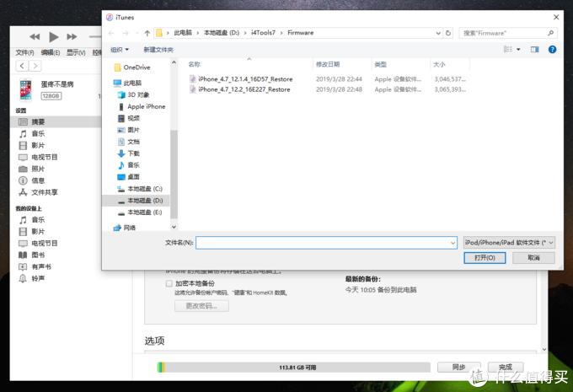The image size is (573, 392).
Task: Select iPhone_4.7_12.1.4_16D57_Restore file
Action: [x=245, y=79]
